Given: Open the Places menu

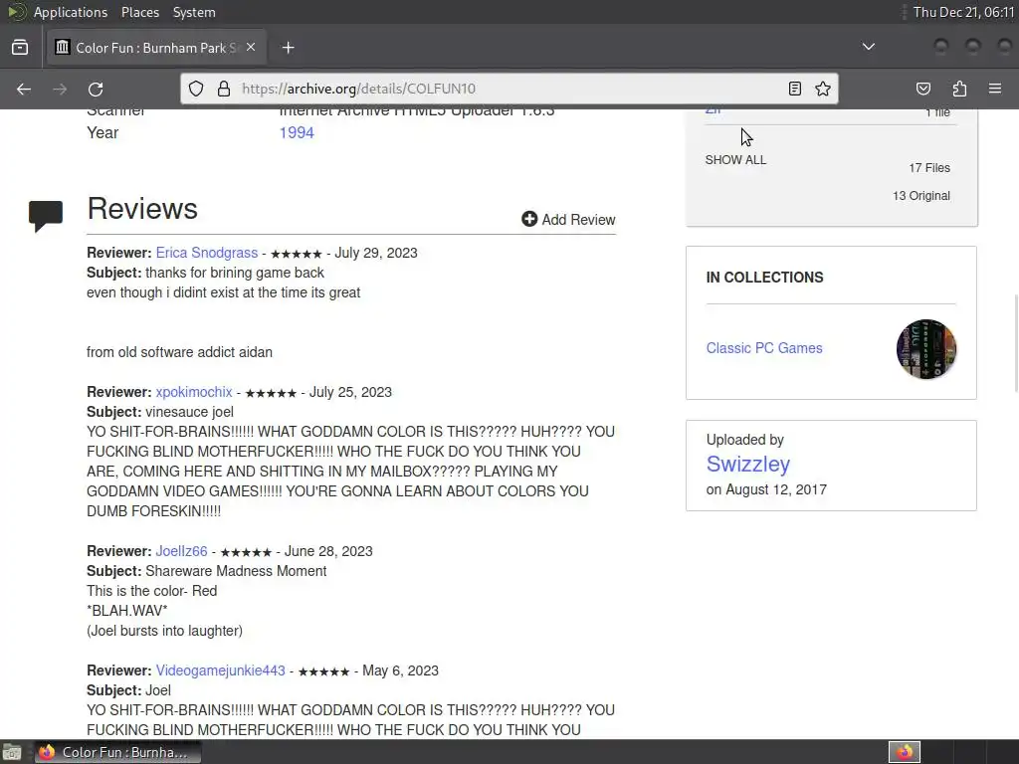Looking at the screenshot, I should 139,12.
